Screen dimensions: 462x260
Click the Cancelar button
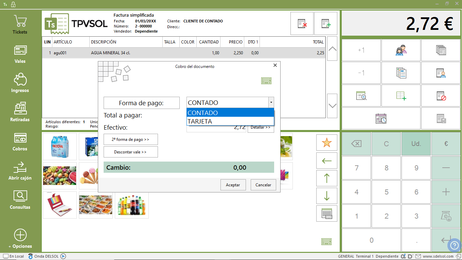[263, 185]
